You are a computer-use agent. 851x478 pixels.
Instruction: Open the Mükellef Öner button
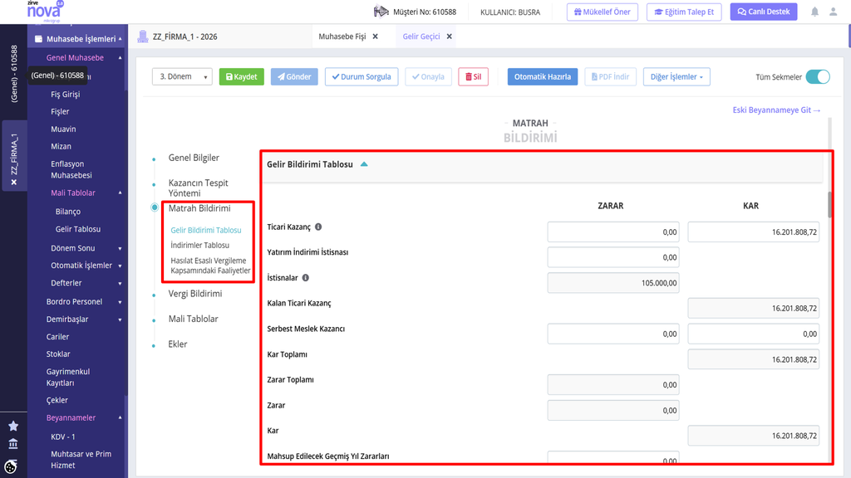pyautogui.click(x=603, y=12)
